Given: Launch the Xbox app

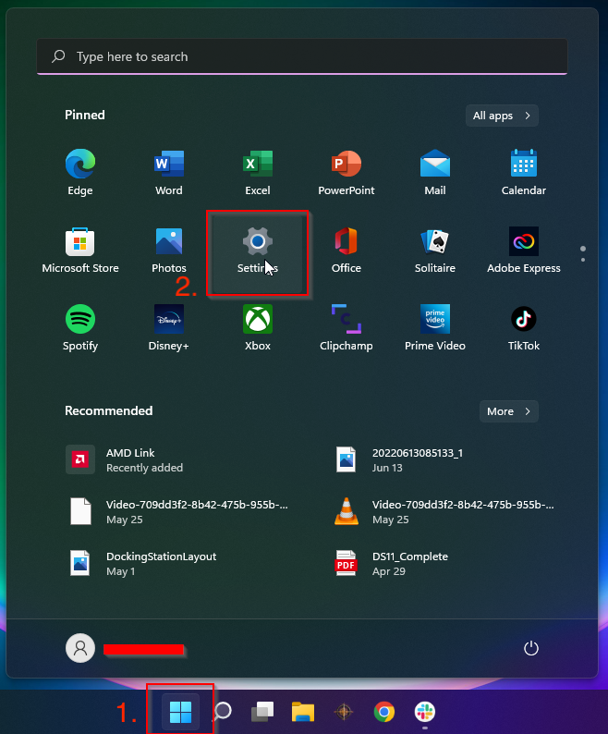Looking at the screenshot, I should [258, 327].
